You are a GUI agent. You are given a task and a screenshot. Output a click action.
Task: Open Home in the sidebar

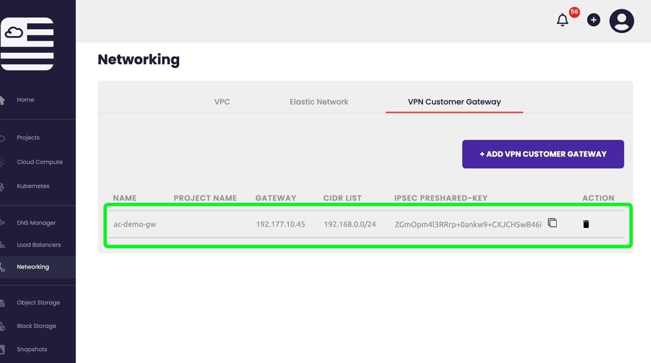(x=25, y=100)
